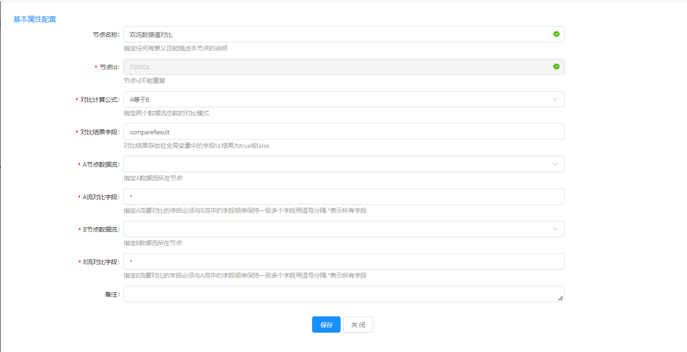Click green checkmark icon in 节点名称 field
The image size is (687, 352).
click(556, 34)
